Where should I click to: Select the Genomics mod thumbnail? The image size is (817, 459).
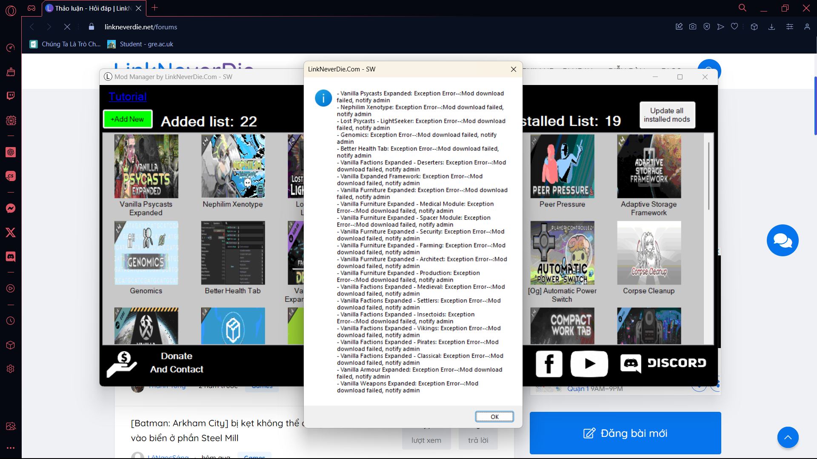click(146, 253)
